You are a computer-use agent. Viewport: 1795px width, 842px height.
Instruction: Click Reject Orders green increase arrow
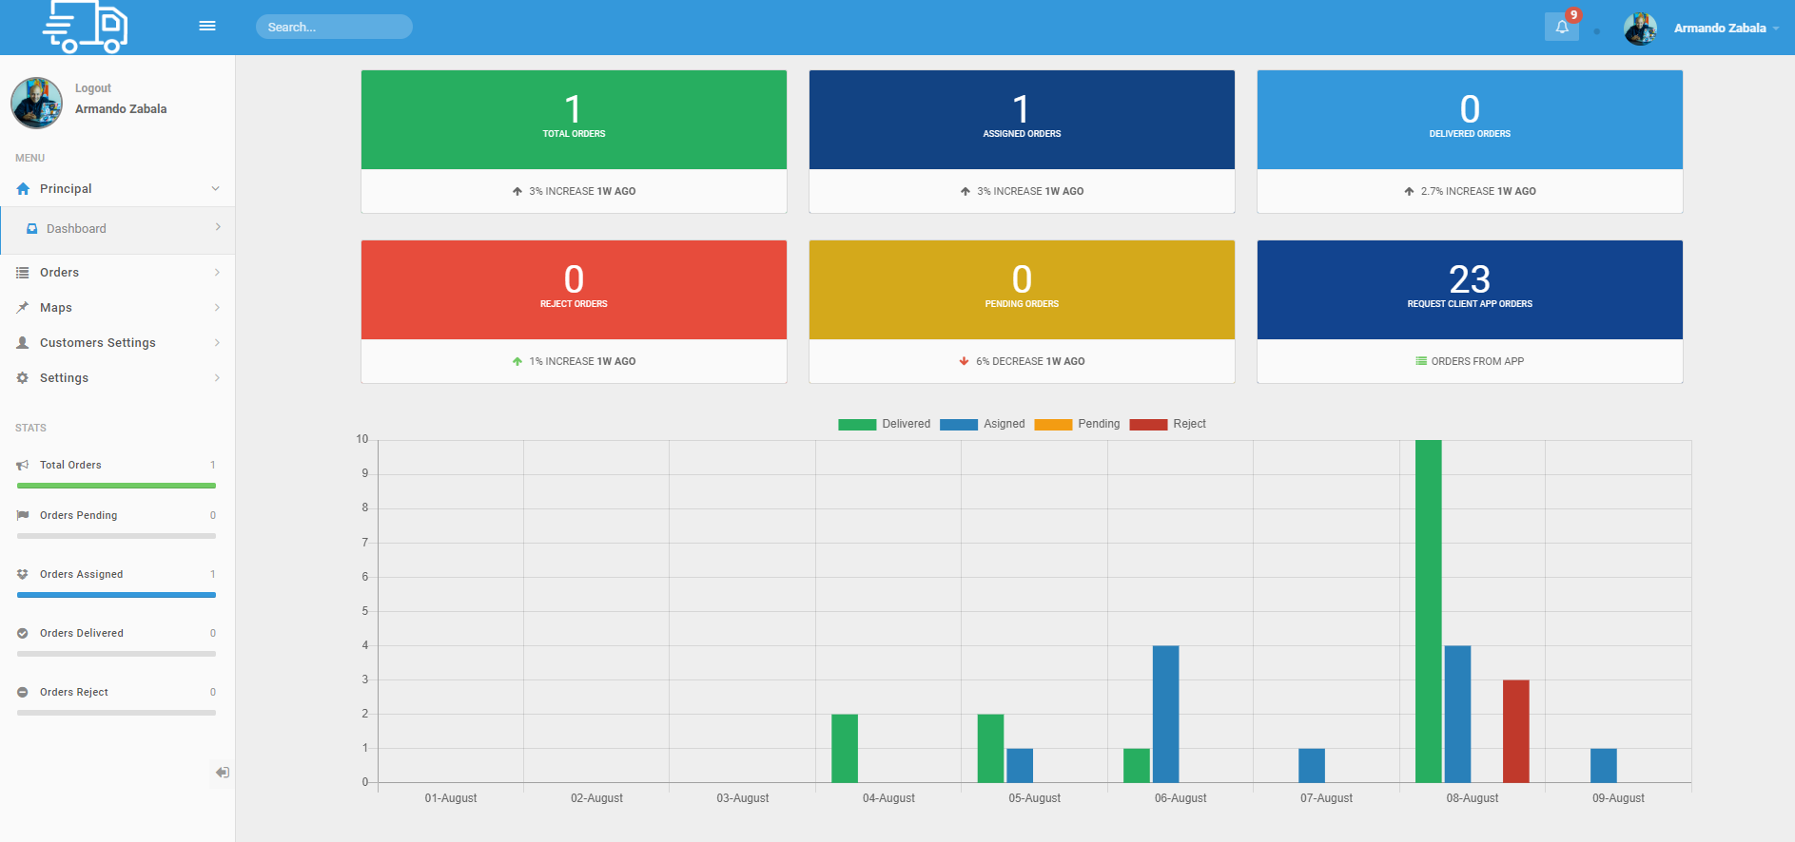click(x=517, y=362)
